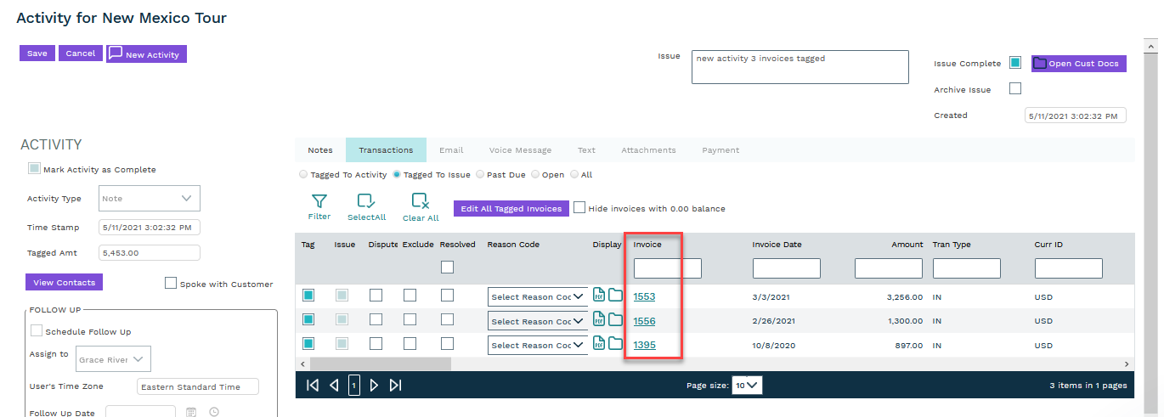1164x417 pixels.
Task: Check the Archive Issue checkbox
Action: (x=1014, y=89)
